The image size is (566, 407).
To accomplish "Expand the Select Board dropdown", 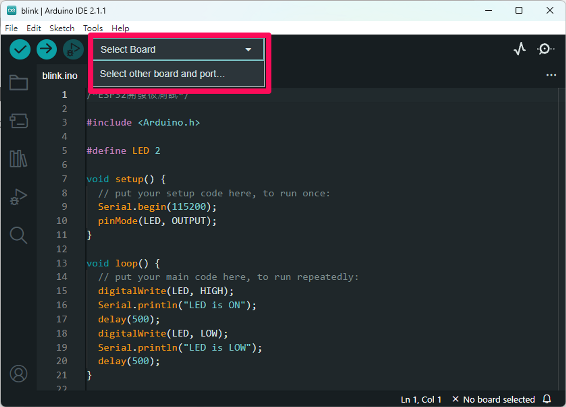I will [179, 49].
